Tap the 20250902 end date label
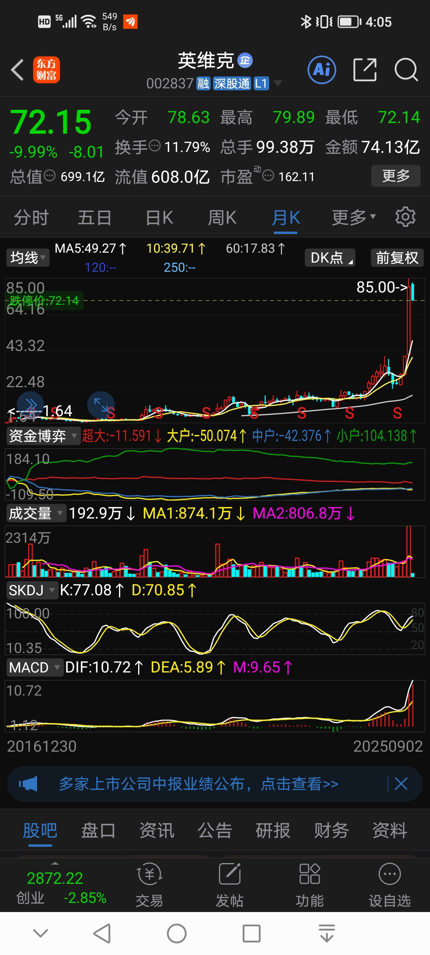Image resolution: width=430 pixels, height=955 pixels. click(388, 746)
